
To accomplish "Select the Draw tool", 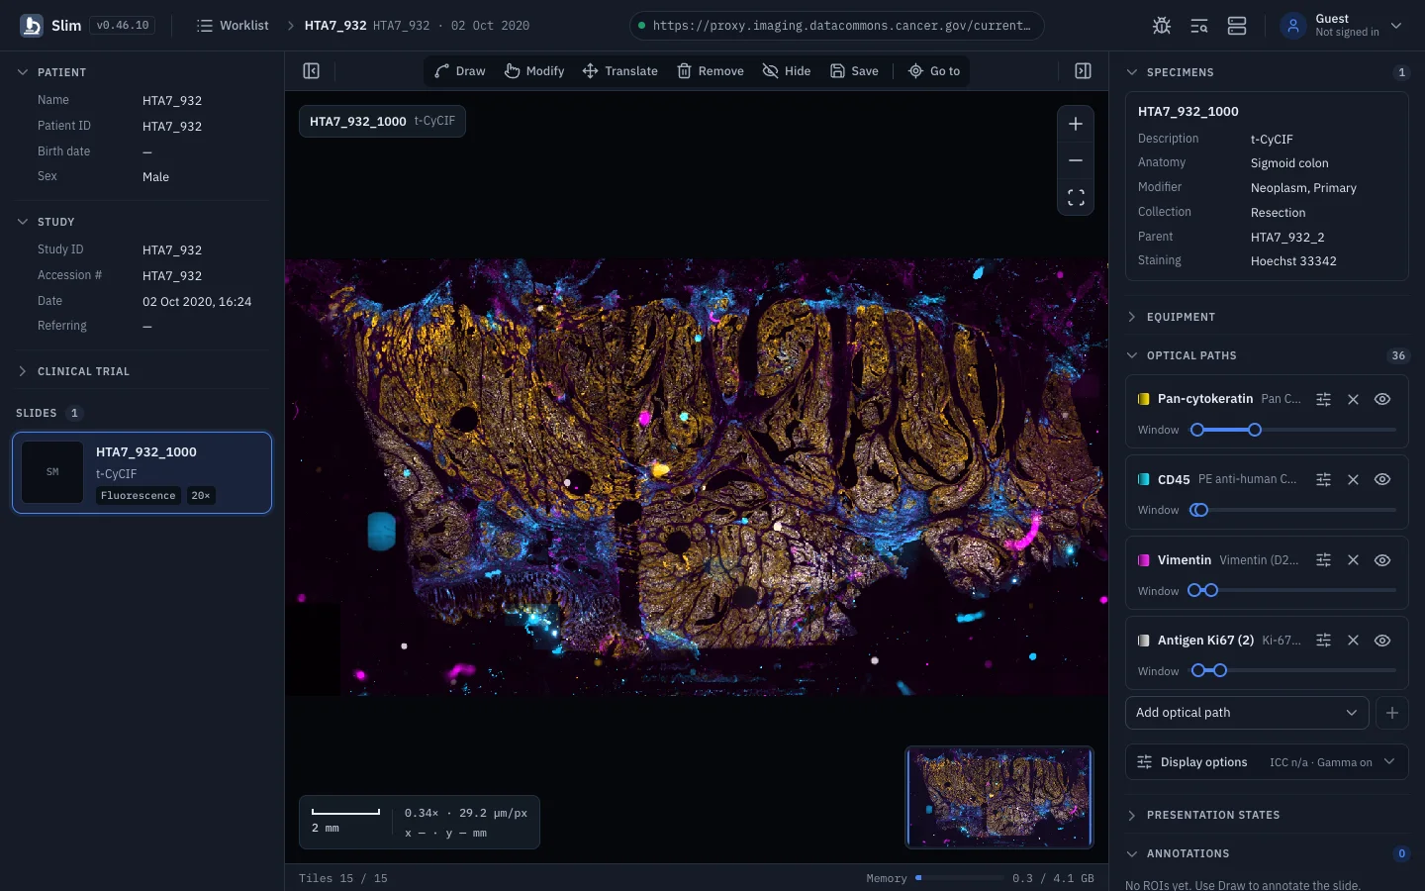I will point(460,71).
